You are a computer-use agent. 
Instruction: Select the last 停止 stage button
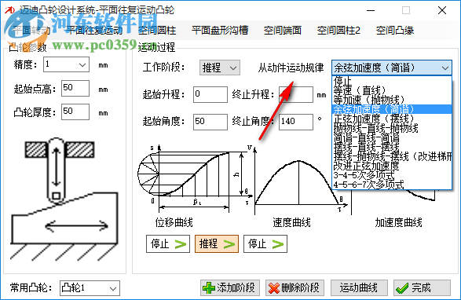[265, 243]
